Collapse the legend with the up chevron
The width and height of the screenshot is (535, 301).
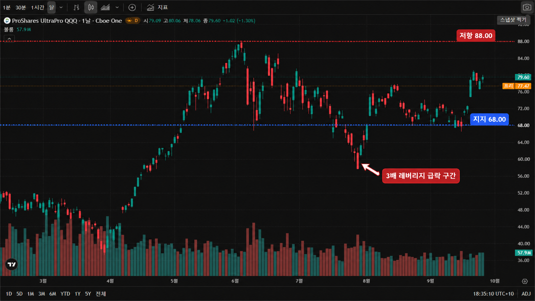pos(9,39)
